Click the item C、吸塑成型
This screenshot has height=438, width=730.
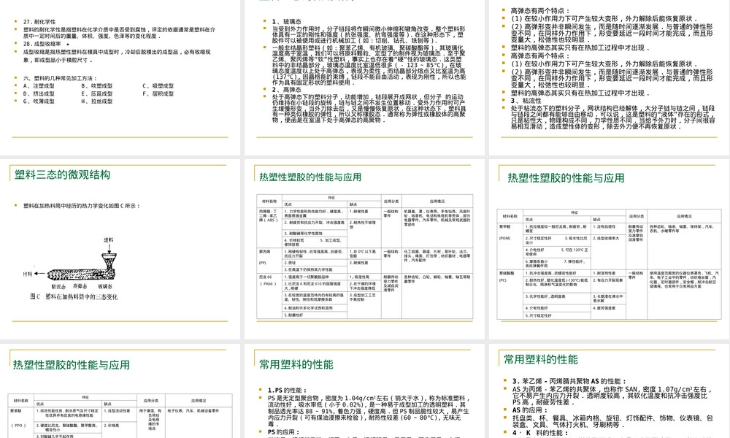click(x=158, y=85)
